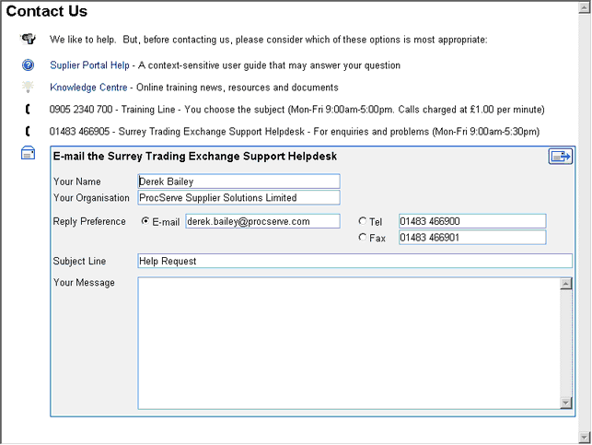The width and height of the screenshot is (592, 445).
Task: Select the Tel reply preference radio button
Action: (362, 221)
